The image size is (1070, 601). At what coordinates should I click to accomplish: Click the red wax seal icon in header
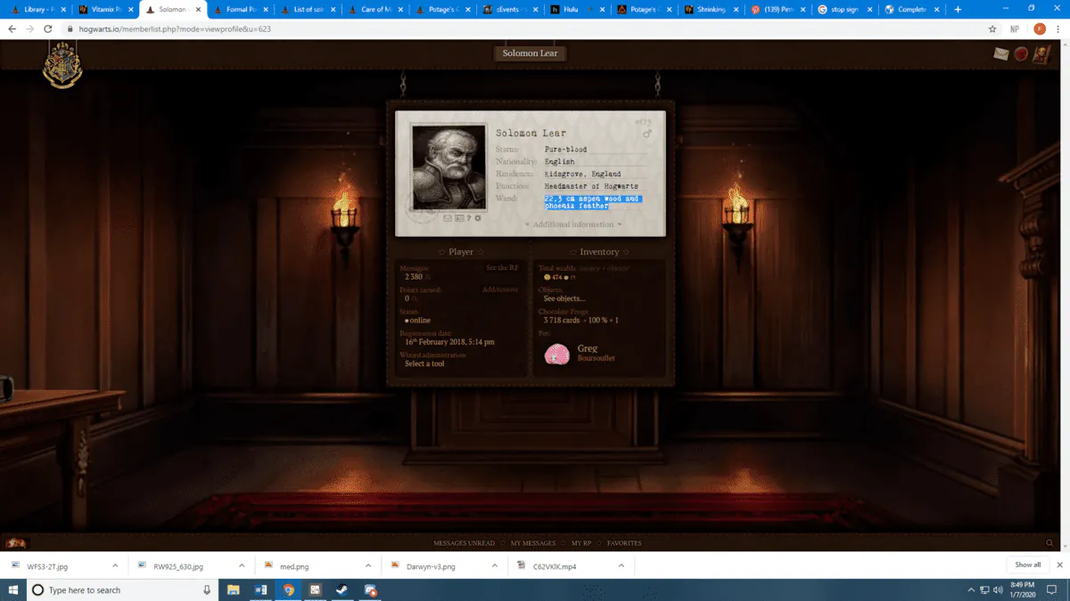coord(1021,54)
